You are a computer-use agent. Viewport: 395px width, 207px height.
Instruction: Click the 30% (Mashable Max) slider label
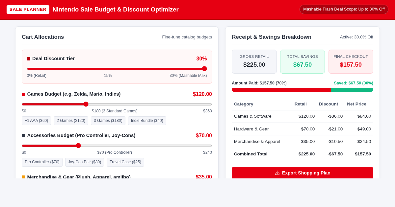point(188,76)
